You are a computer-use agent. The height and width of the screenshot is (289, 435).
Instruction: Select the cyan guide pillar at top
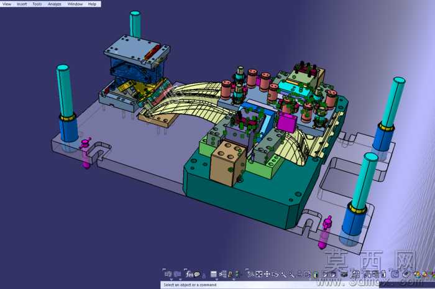pyautogui.click(x=135, y=24)
